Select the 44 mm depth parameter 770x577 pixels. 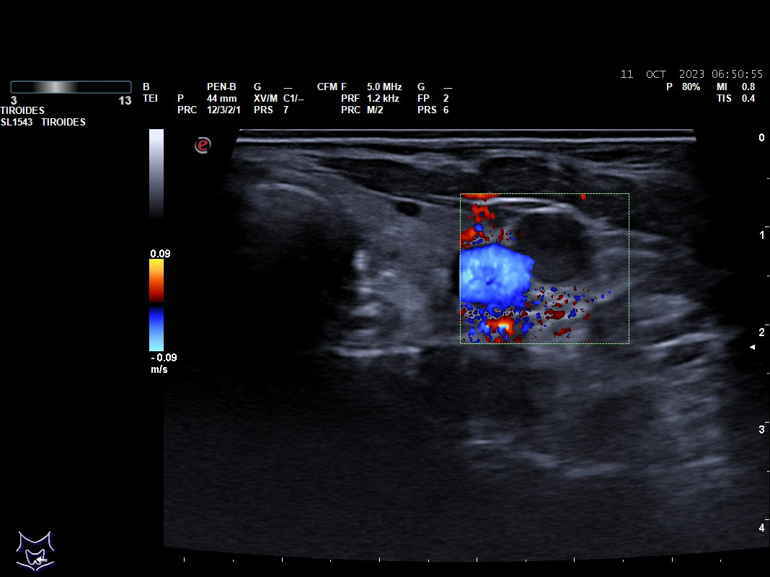pyautogui.click(x=221, y=98)
